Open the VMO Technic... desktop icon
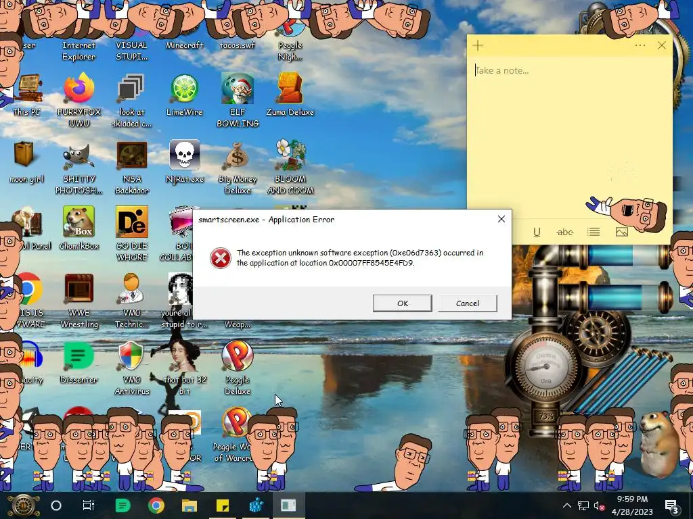 click(131, 301)
